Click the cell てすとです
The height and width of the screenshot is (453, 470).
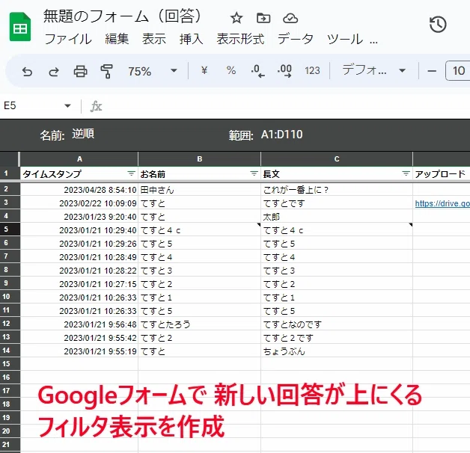(337, 203)
